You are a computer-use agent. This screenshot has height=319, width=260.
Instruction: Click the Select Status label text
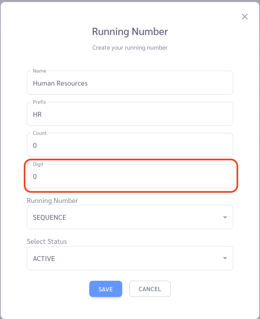coord(47,242)
